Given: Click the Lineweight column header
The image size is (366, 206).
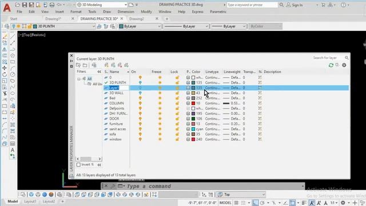Looking at the screenshot, I should [232, 72].
